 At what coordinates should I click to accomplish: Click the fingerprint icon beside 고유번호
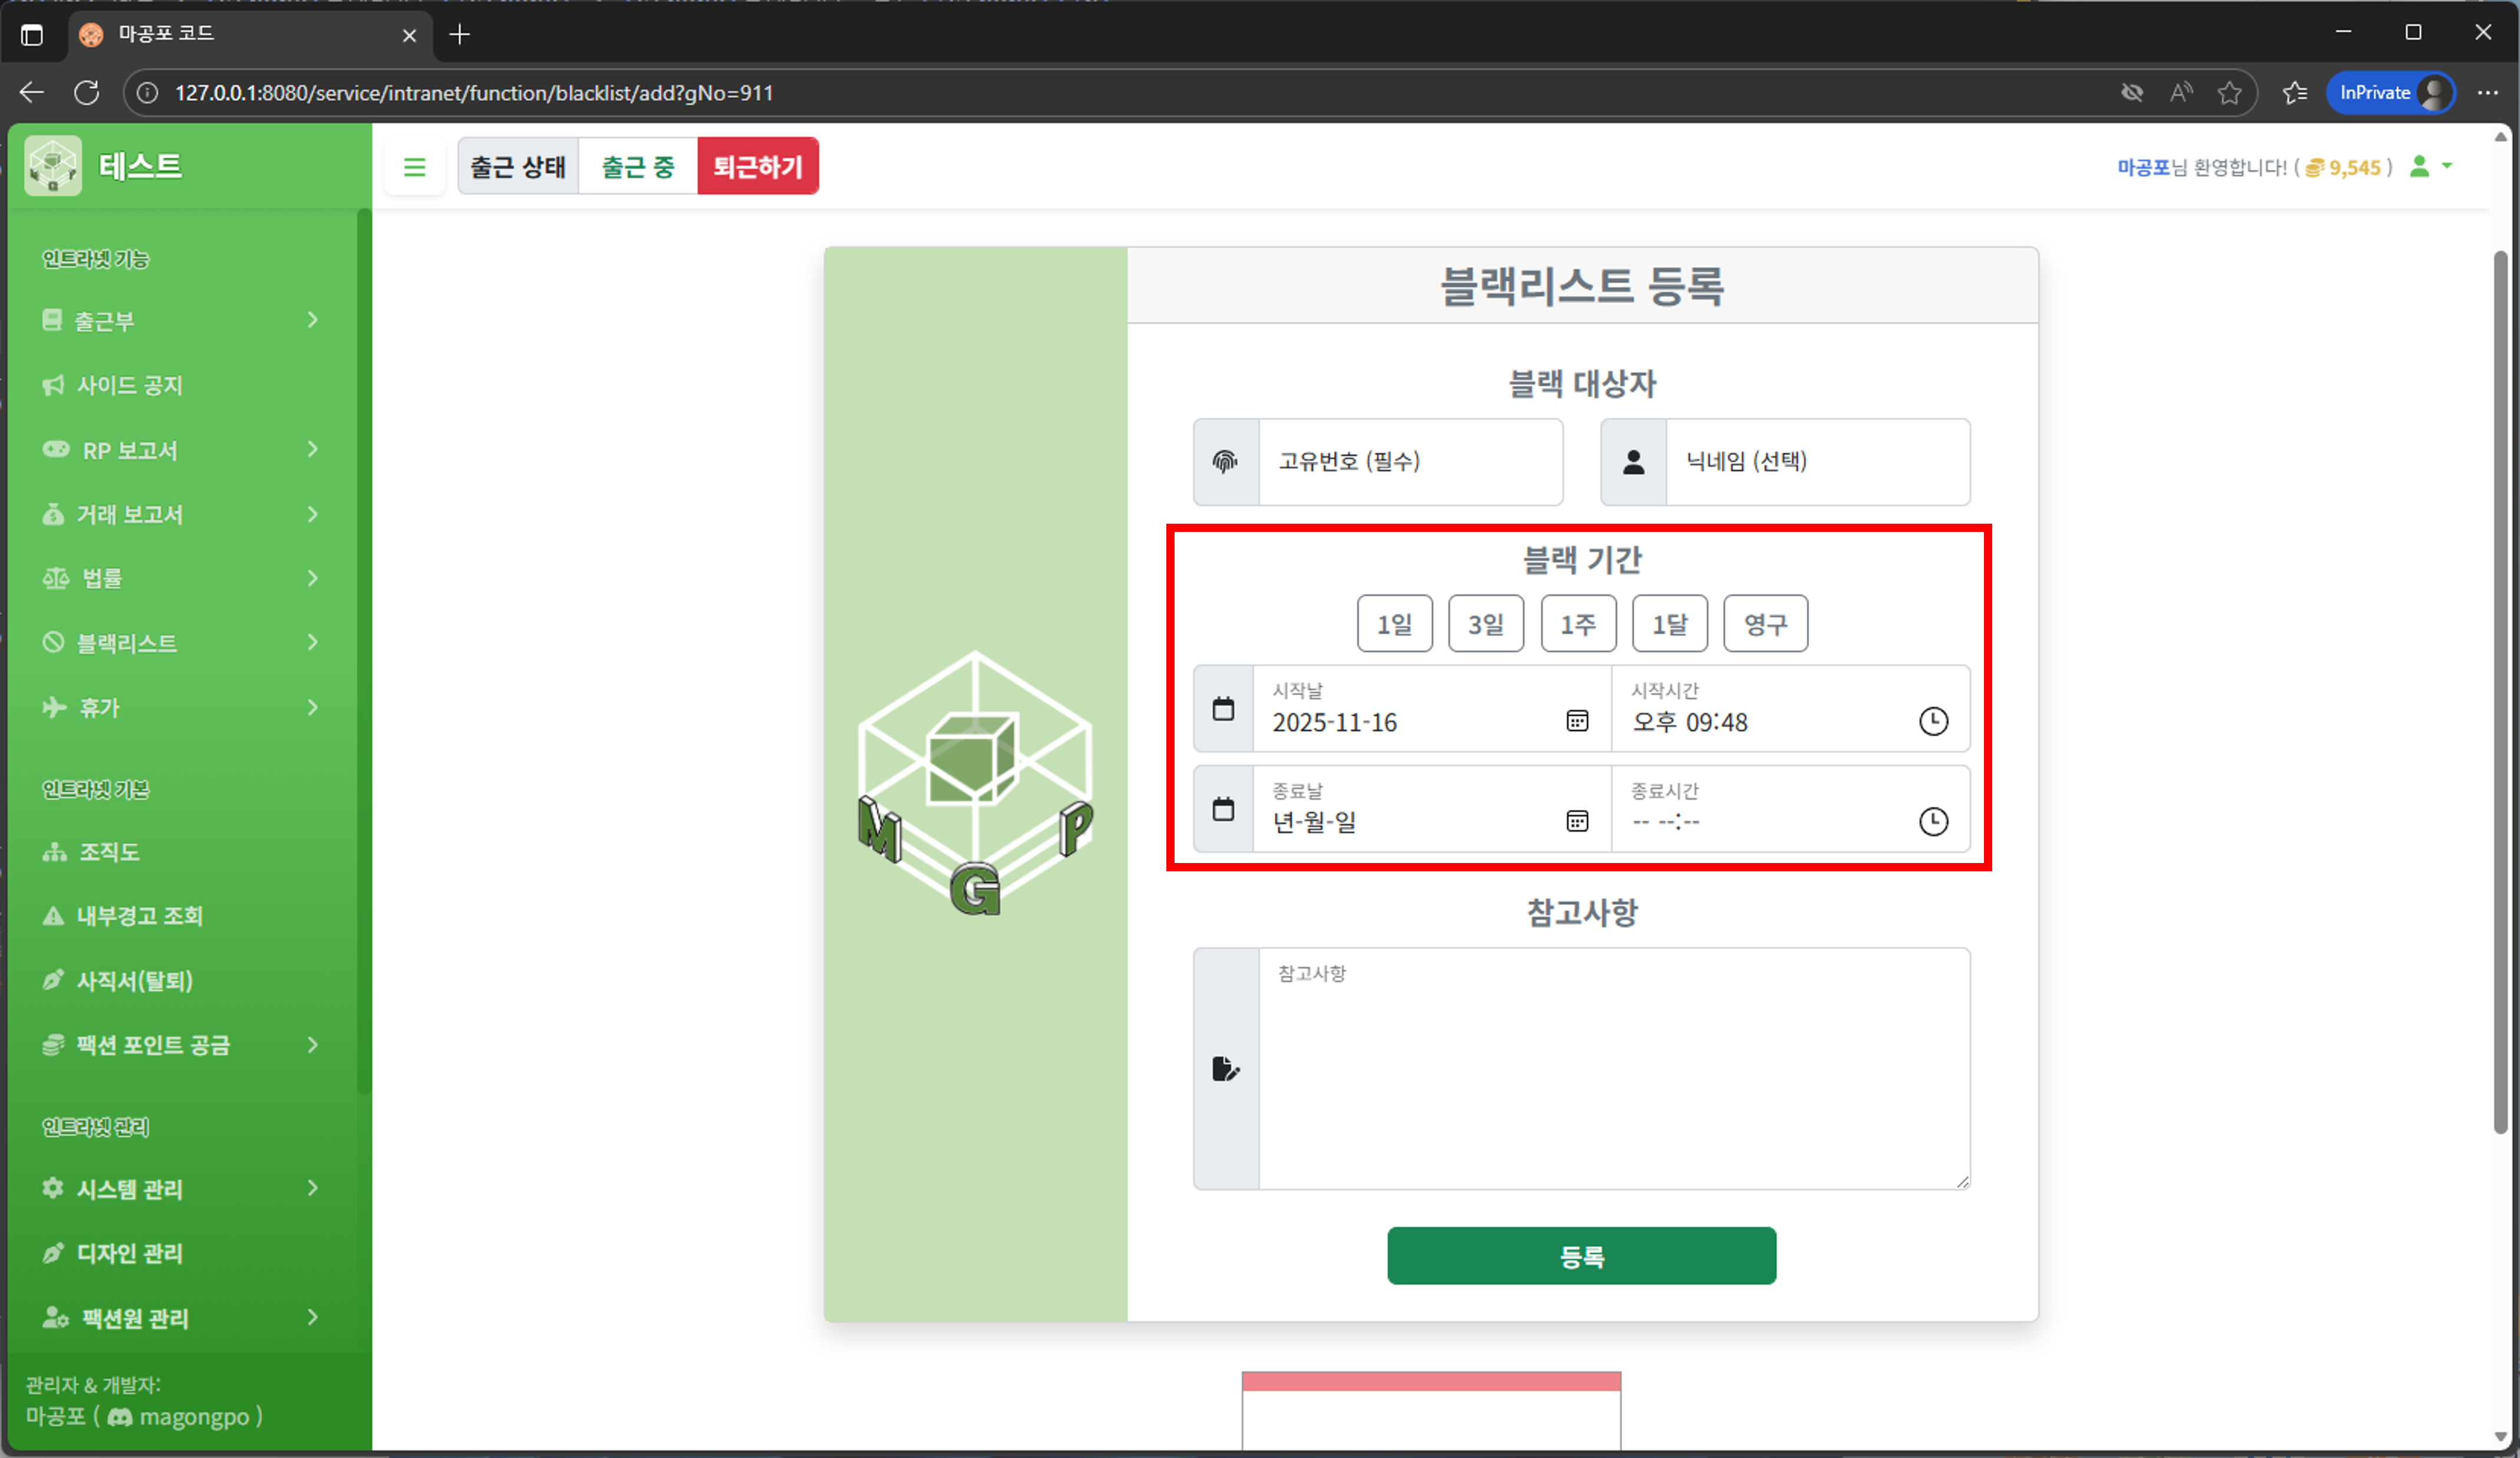pos(1225,462)
